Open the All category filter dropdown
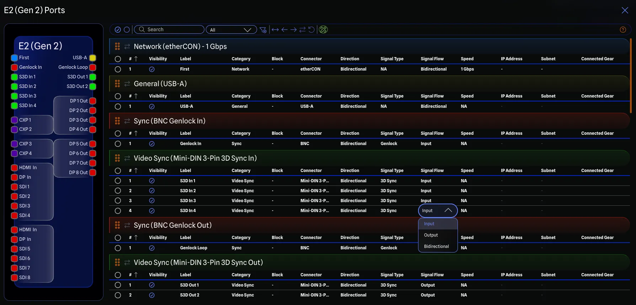636x305 pixels. (x=231, y=29)
